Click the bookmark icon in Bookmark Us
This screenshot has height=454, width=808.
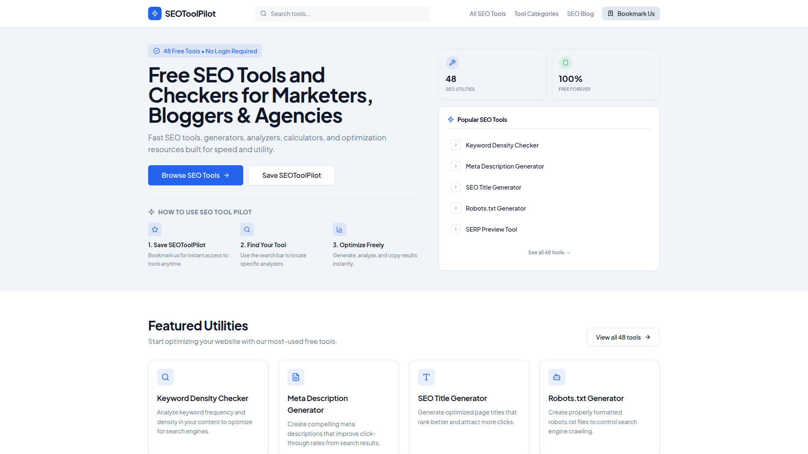point(611,13)
